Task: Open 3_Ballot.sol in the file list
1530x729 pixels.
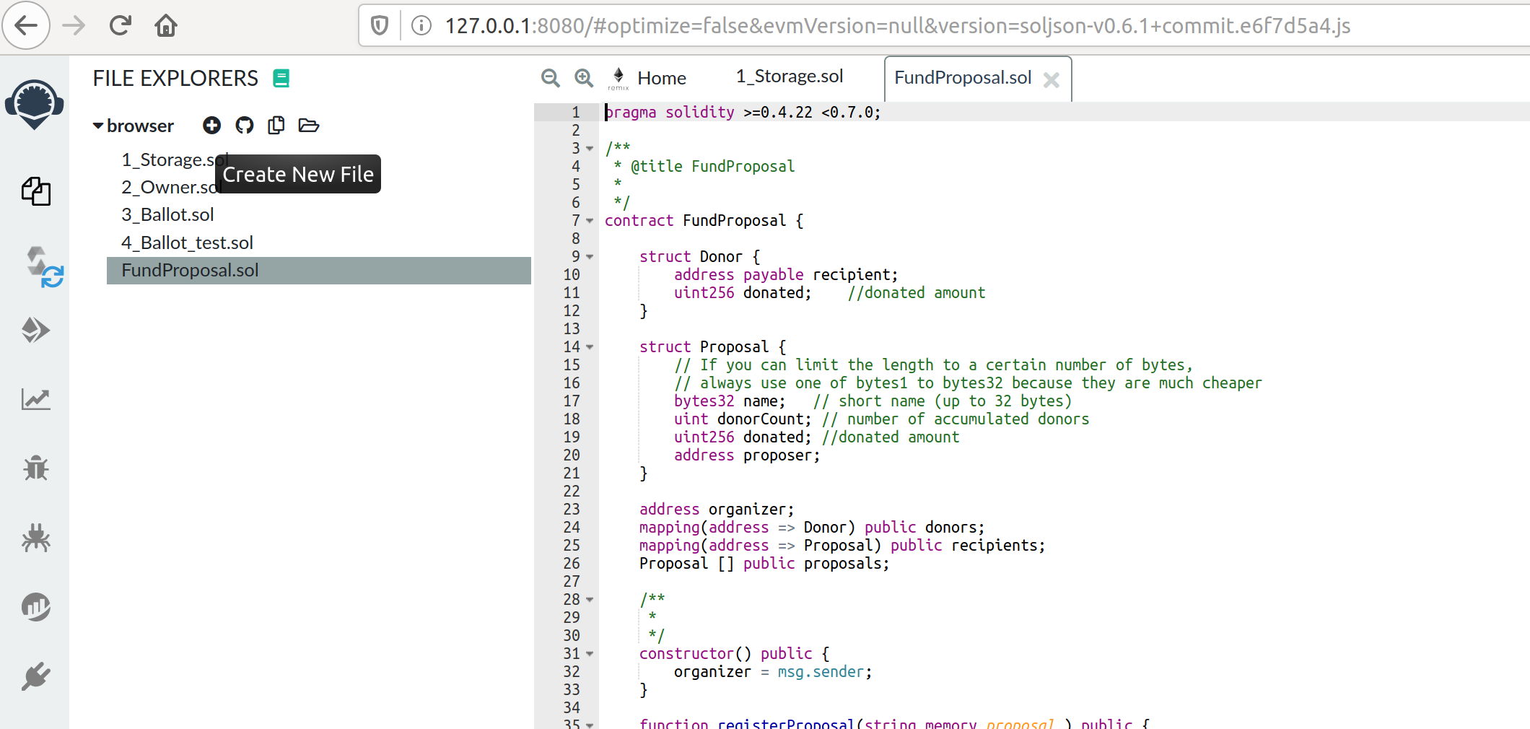Action: pyautogui.click(x=168, y=215)
